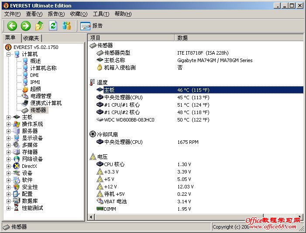Screen dimensions: 306x233
Task: Select DMI in the tree
Action: point(34,75)
